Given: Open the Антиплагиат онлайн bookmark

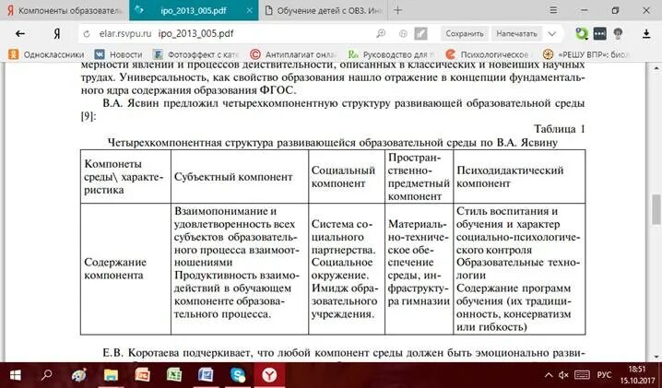Looking at the screenshot, I should tap(294, 54).
